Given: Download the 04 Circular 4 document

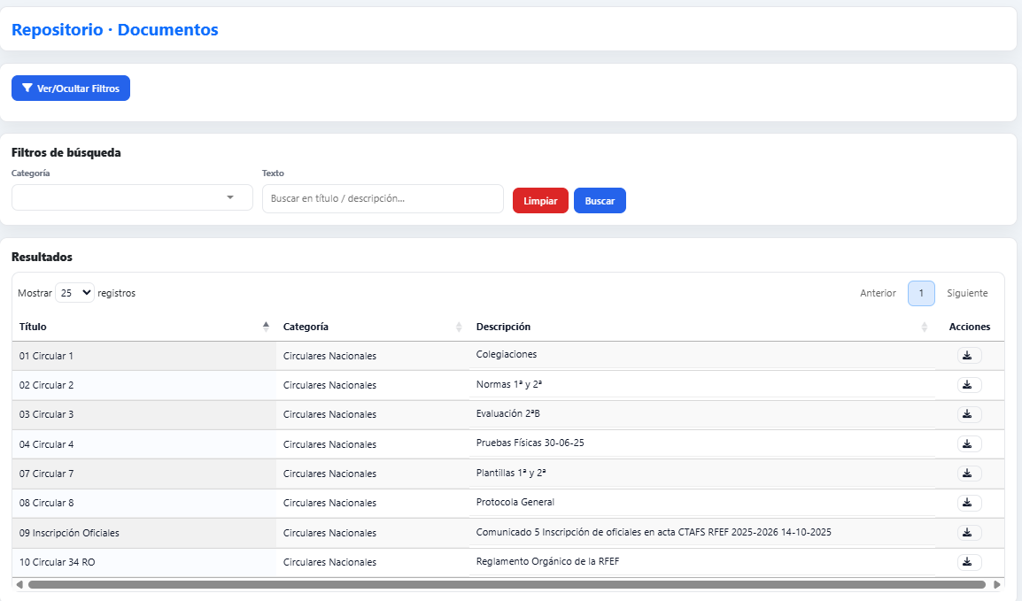Looking at the screenshot, I should 968,443.
